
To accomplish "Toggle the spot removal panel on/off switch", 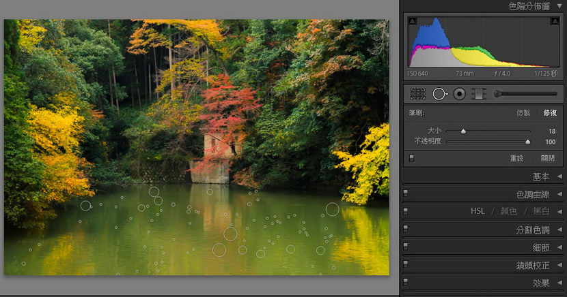I will click(411, 158).
